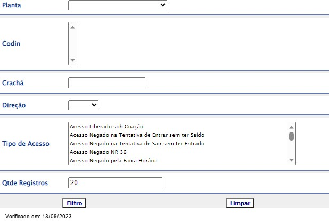The height and width of the screenshot is (224, 329).
Task: Click the Limpar button
Action: 240,203
